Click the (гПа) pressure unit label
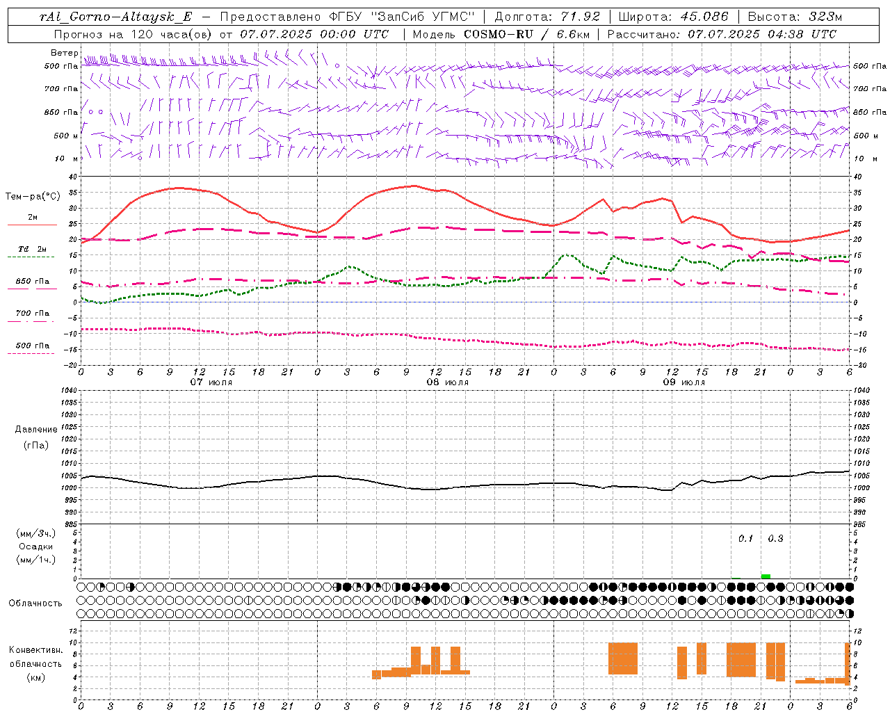 (x=36, y=445)
